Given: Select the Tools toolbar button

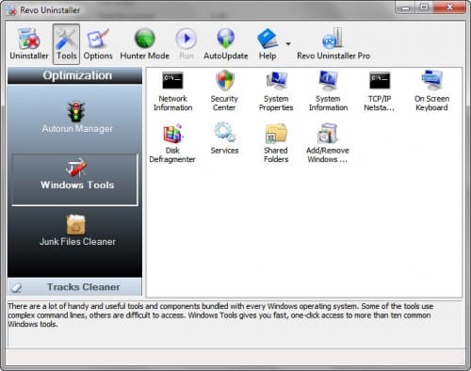Looking at the screenshot, I should coord(66,44).
